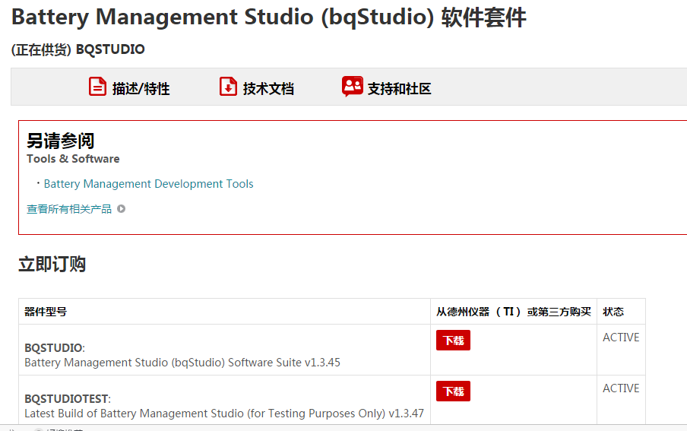687x431 pixels.
Task: Click the 立即订购 section heading
Action: [52, 265]
